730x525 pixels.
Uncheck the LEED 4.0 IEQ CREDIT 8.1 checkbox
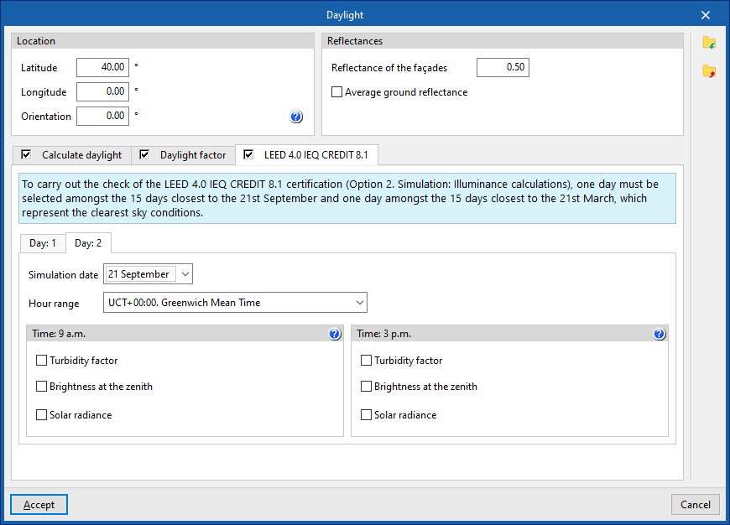[x=248, y=154]
